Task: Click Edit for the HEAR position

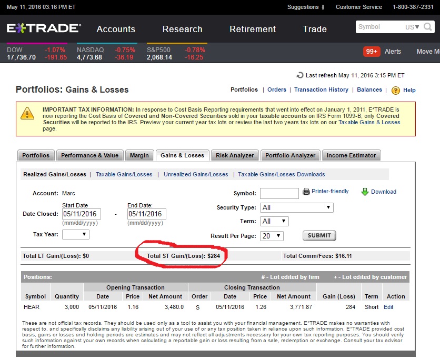Action: (388, 307)
